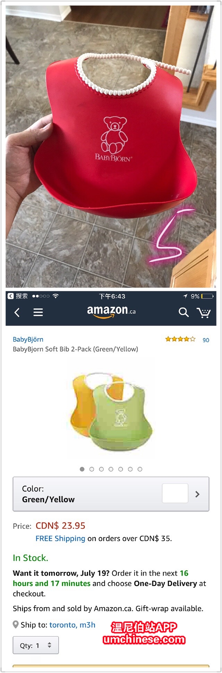
Task: Tap the green and yellow bib product image
Action: pos(111,411)
